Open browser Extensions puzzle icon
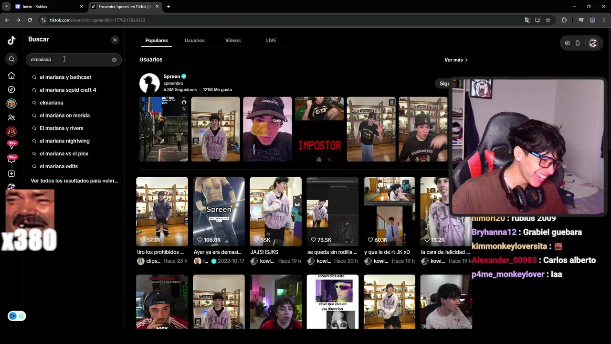Image resolution: width=611 pixels, height=344 pixels. pos(564,20)
